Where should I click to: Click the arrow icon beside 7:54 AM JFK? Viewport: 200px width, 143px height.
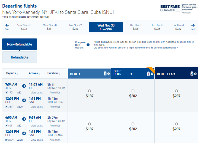tap(24, 86)
